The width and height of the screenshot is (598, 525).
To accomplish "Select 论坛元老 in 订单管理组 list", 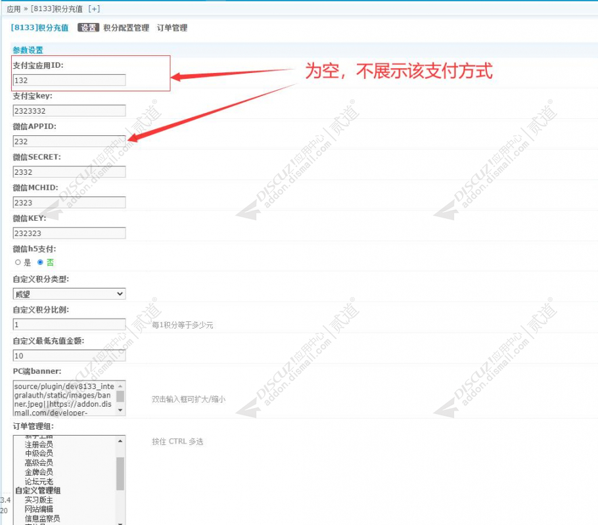I will pos(39,481).
